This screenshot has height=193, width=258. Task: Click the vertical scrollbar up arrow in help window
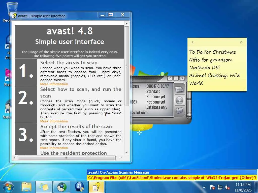point(126,24)
